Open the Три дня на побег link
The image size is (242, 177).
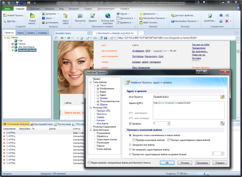pos(201,45)
